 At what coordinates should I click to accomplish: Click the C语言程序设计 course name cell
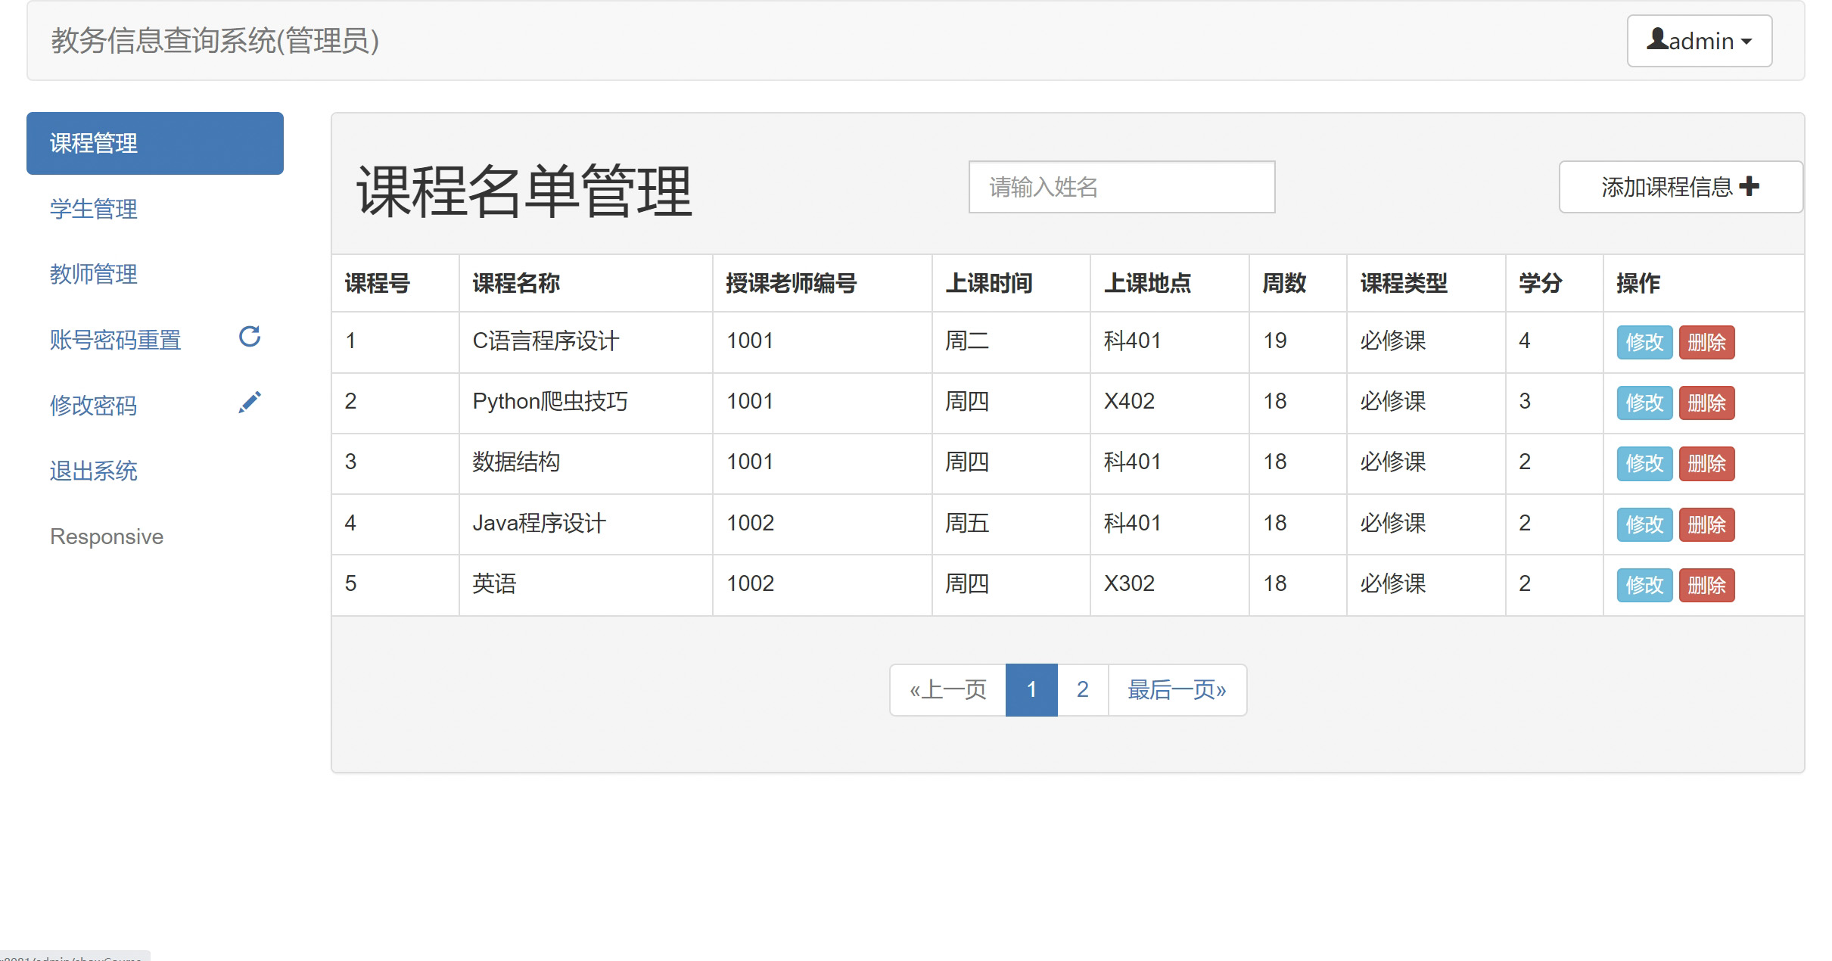tap(586, 342)
